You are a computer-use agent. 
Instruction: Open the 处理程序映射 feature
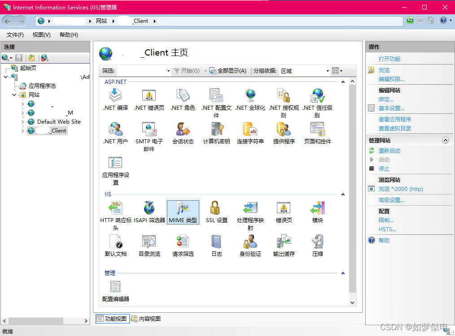(250, 215)
